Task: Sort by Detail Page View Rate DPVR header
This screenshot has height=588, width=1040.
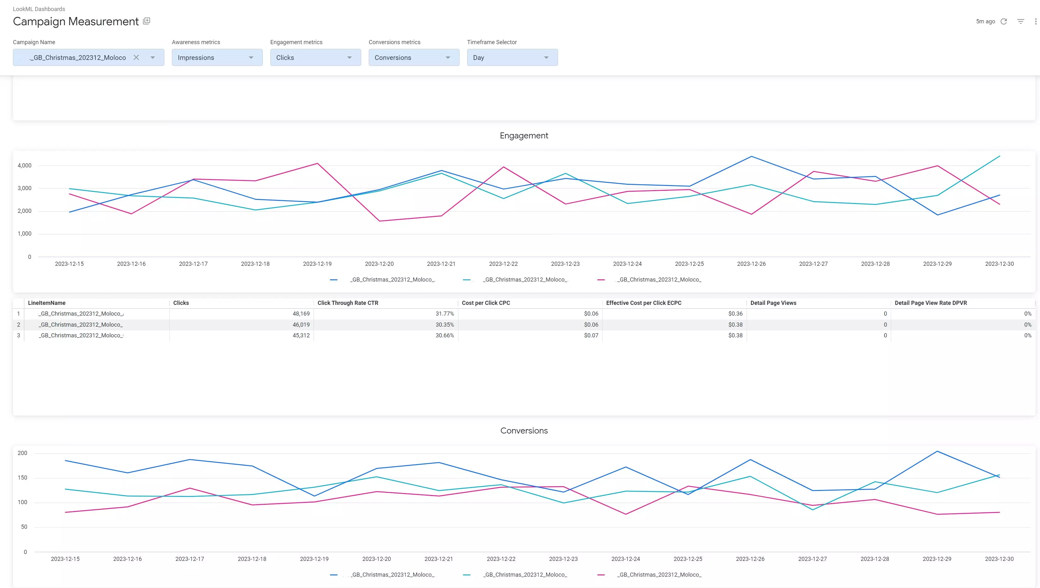Action: pyautogui.click(x=931, y=303)
